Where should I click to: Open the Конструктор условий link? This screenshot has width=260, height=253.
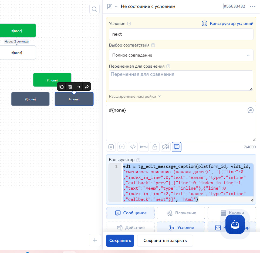228,24
